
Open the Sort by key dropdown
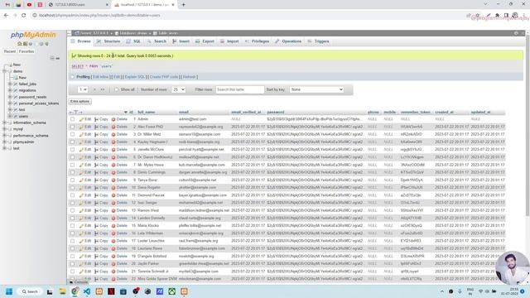pos(316,89)
